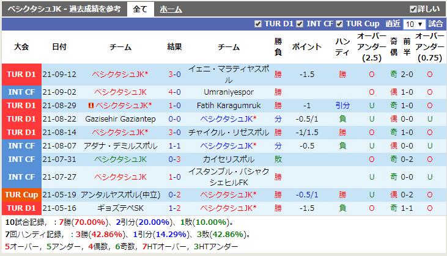Click ベシクタシュJK - 過去成績を参考 title
The height and width of the screenshot is (256, 447).
pos(64,9)
